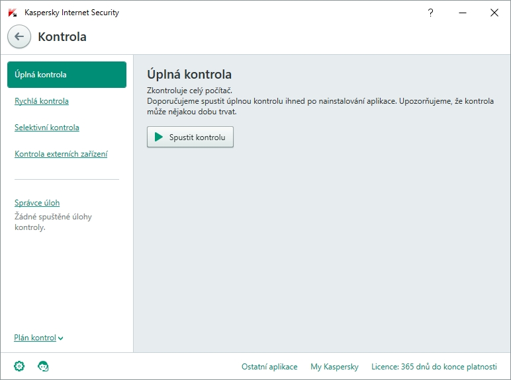Viewport: 511px width, 380px height.
Task: Open Ostatní aplikace link
Action: (x=269, y=367)
